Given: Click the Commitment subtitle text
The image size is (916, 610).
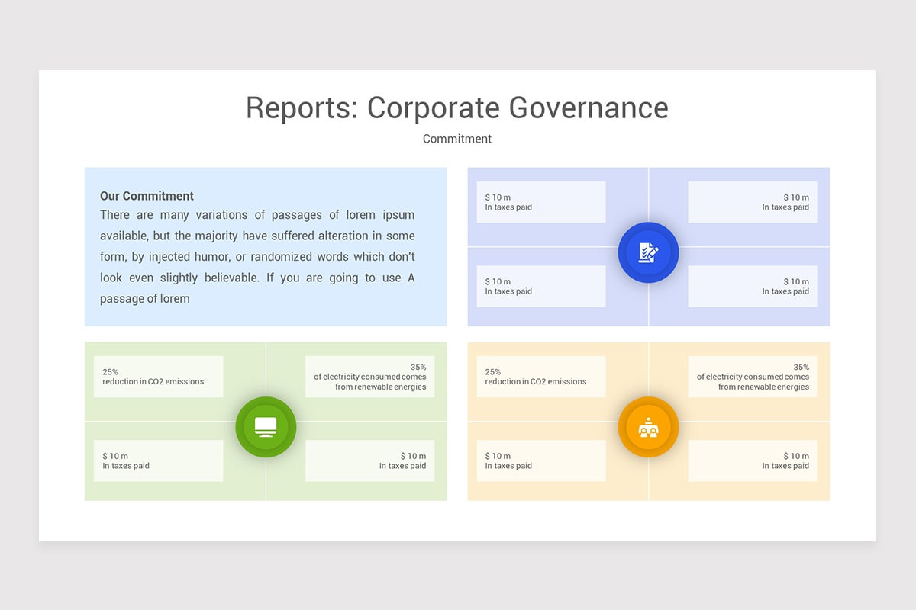Looking at the screenshot, I should 456,139.
